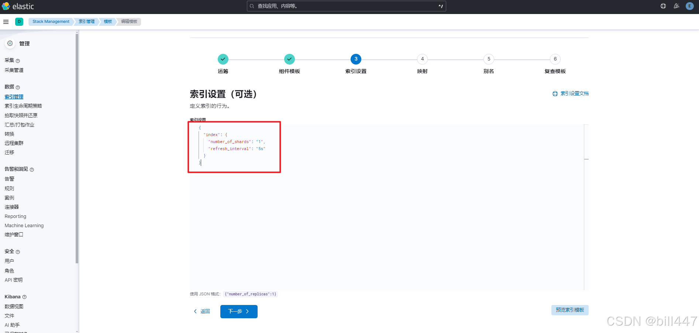Open Reporting in sidebar
Screen dimensions: 699x333
[x=16, y=216]
